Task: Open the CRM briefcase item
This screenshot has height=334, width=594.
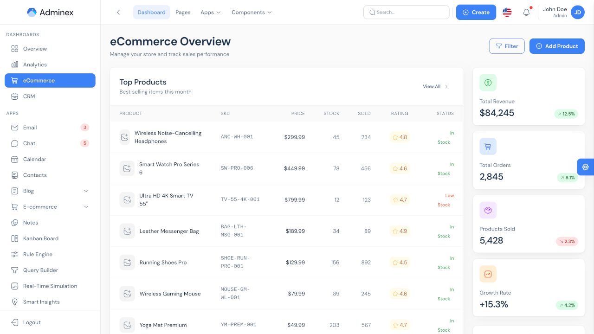Action: tap(50, 96)
